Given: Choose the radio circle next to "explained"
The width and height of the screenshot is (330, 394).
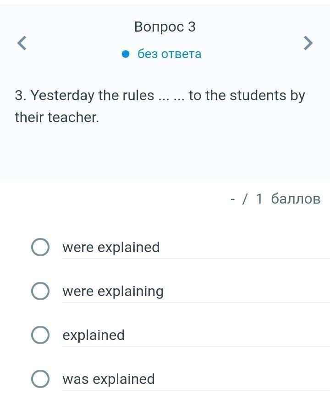Looking at the screenshot, I should point(40,335).
